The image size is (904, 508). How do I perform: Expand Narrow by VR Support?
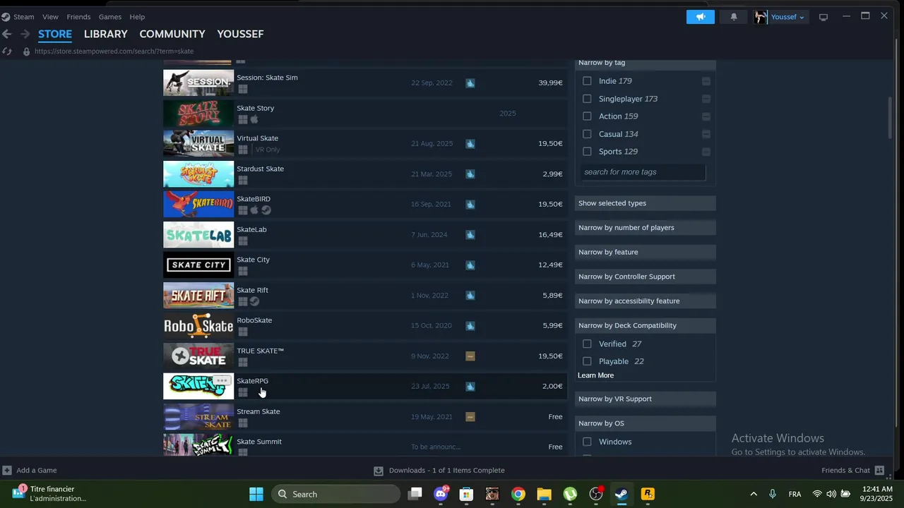click(645, 399)
